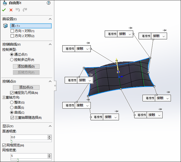Pin the callout linked to the bottom-right corner
The image size is (181, 162).
tap(168, 92)
